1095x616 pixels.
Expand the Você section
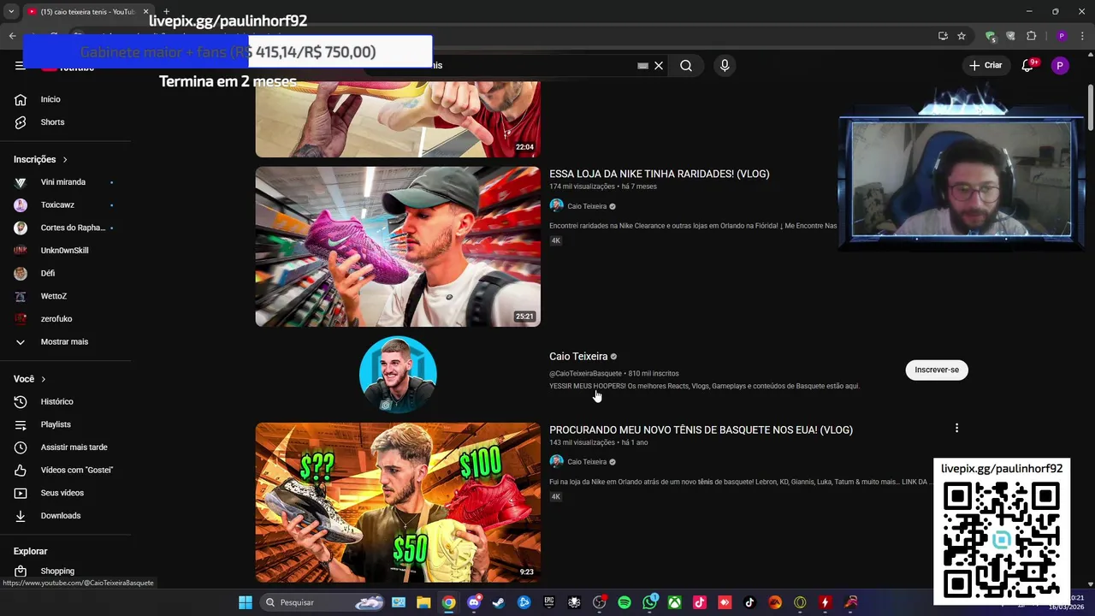pos(30,379)
